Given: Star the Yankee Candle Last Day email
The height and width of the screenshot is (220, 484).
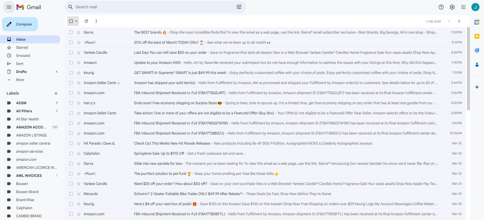Looking at the screenshot, I should click(79, 52).
